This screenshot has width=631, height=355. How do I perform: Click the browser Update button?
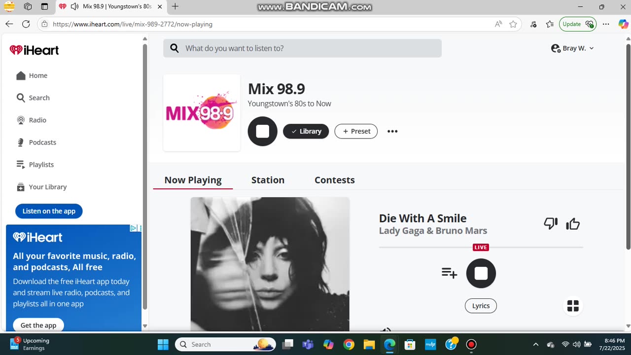pyautogui.click(x=578, y=24)
